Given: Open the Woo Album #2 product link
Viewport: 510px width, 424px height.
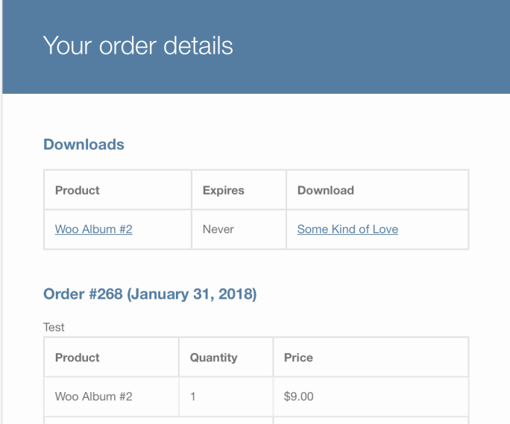Looking at the screenshot, I should click(x=93, y=230).
